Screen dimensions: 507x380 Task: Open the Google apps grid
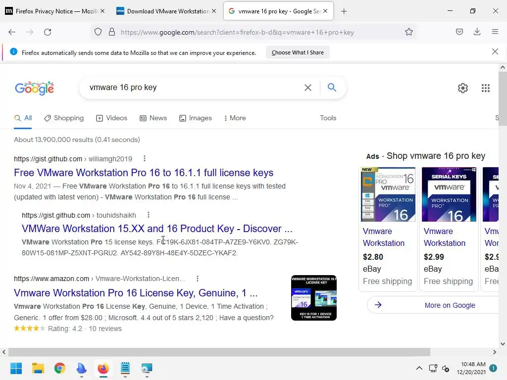tap(486, 88)
